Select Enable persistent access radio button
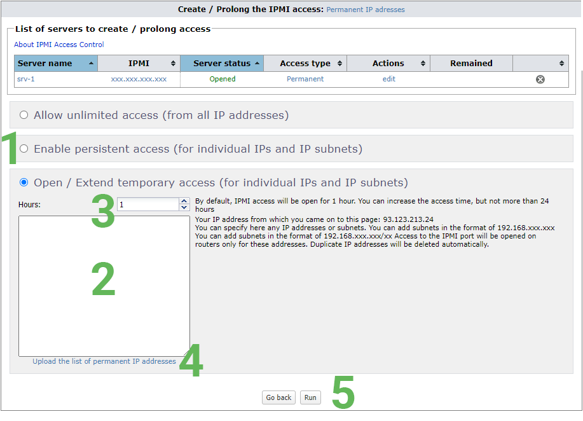583x421 pixels. pos(24,149)
